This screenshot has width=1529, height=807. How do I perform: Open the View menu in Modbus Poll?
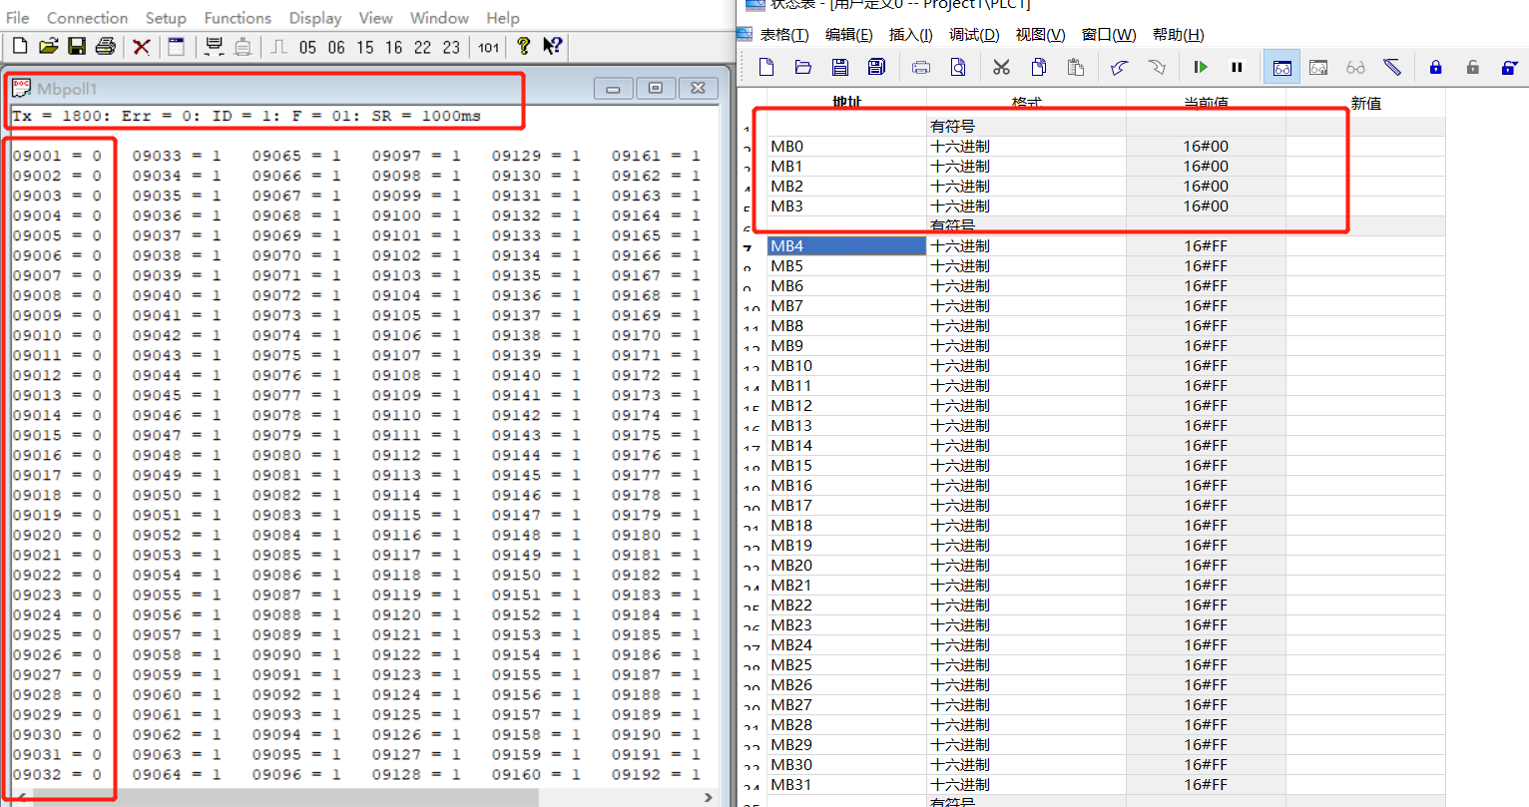click(x=376, y=18)
